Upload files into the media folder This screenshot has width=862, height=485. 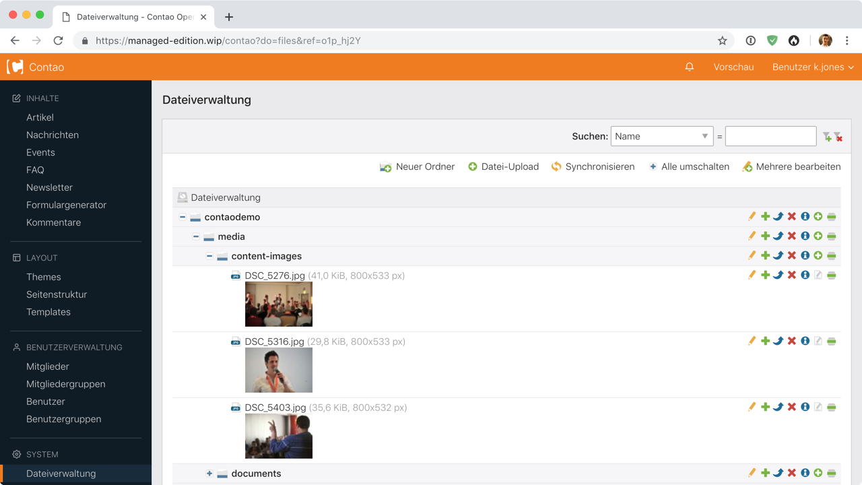pos(818,236)
